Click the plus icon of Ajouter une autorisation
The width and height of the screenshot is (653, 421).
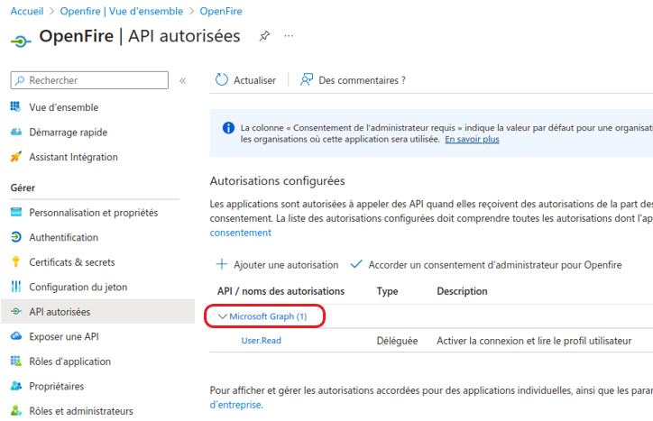click(x=222, y=264)
